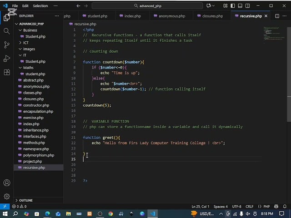Change line endings via CRLF

[x=250, y=206]
